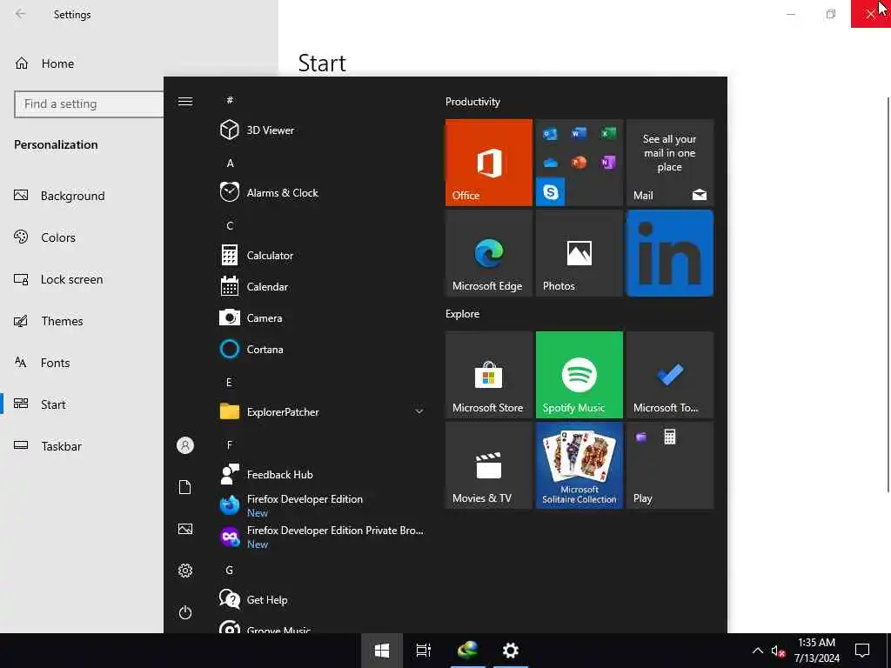Click the Find a setting search box
Screen dimensions: 891x668
pos(90,104)
